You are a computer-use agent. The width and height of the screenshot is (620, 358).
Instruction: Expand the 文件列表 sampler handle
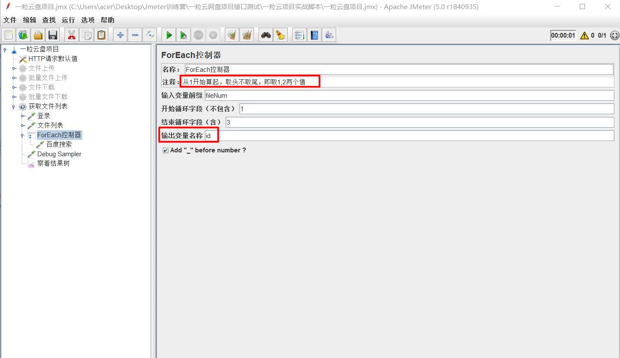tap(23, 126)
